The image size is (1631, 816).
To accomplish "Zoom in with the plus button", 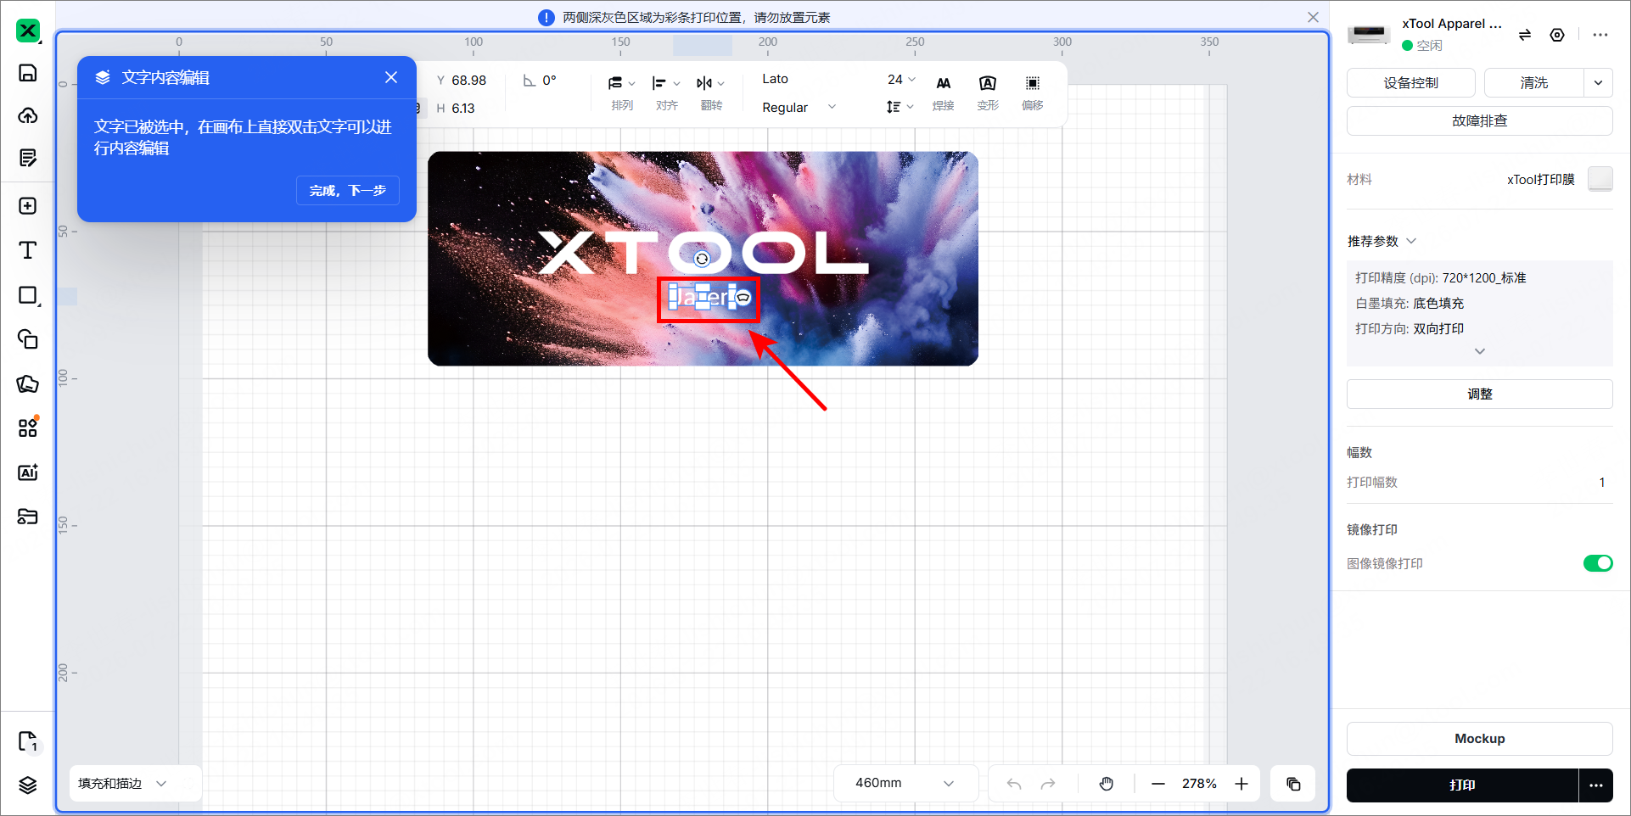I will tap(1241, 784).
